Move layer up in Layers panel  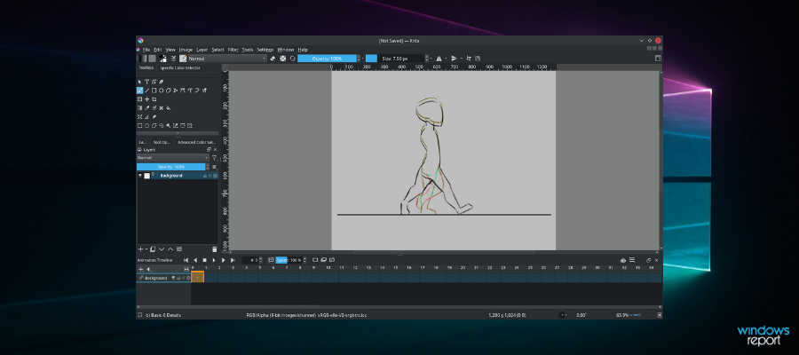(x=170, y=249)
